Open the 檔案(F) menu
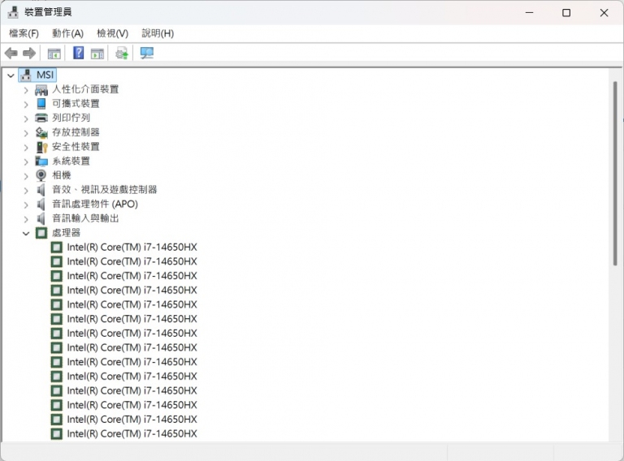The width and height of the screenshot is (624, 461). click(24, 33)
